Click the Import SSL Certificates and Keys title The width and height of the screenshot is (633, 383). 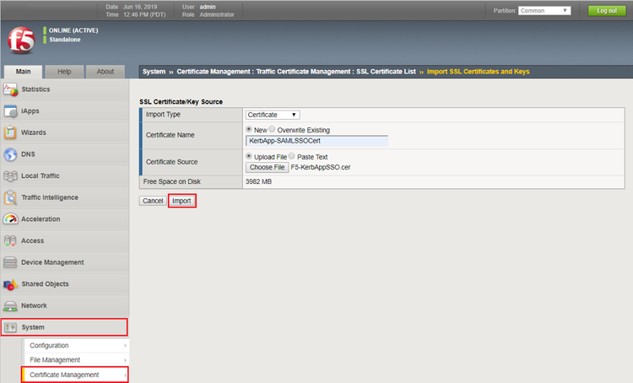478,72
